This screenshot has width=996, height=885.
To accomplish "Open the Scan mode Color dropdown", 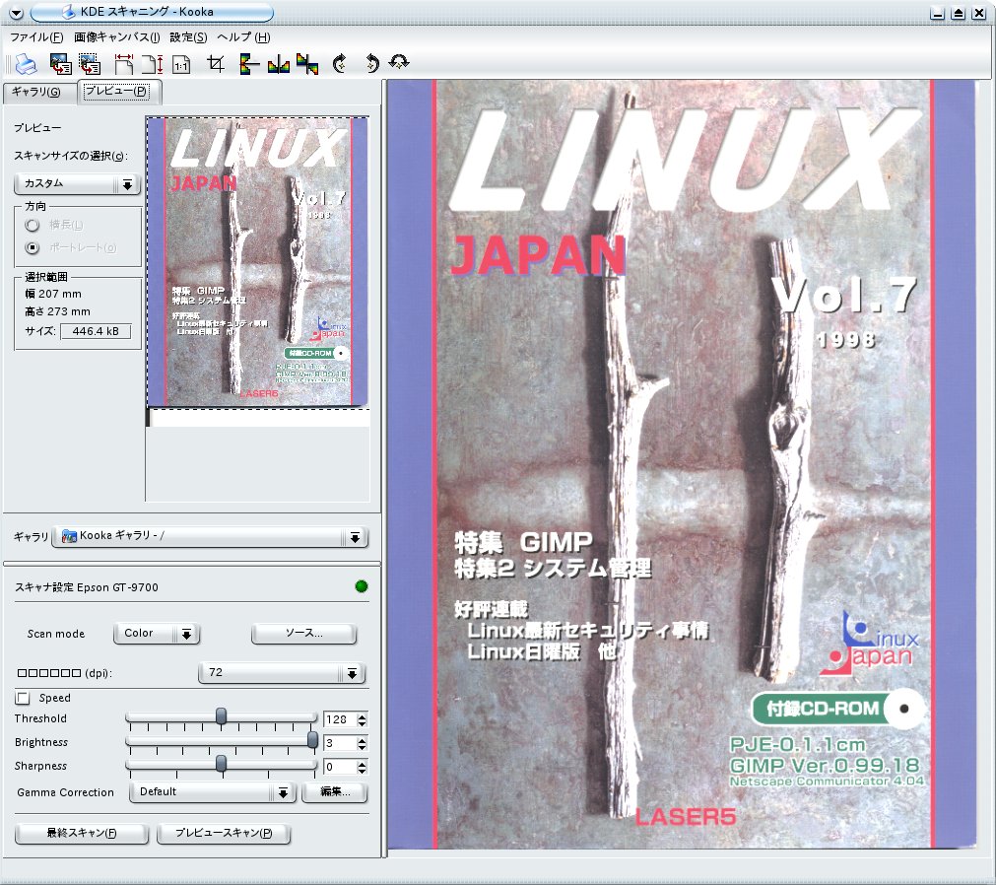I will [x=157, y=634].
